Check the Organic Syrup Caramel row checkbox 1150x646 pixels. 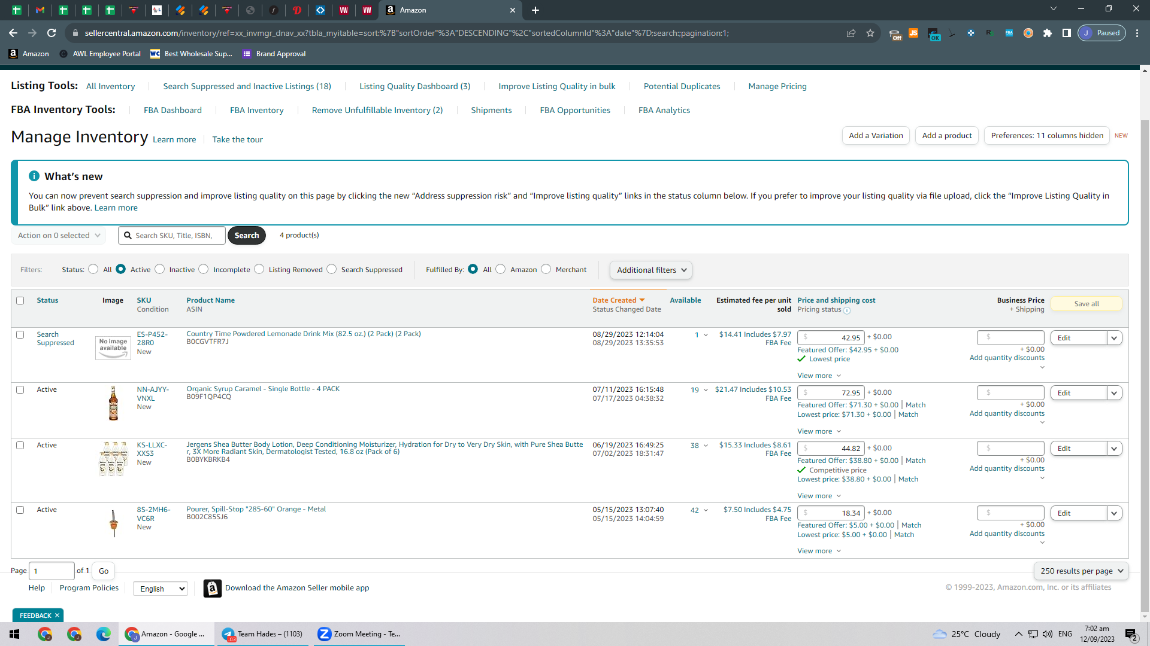tap(20, 389)
